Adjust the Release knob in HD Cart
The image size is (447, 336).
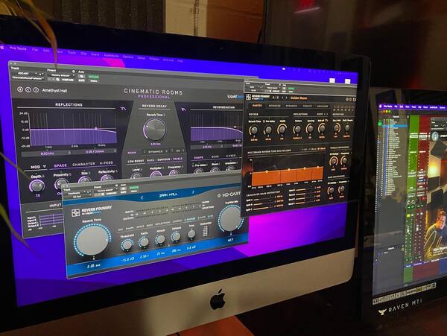pyautogui.click(x=176, y=236)
